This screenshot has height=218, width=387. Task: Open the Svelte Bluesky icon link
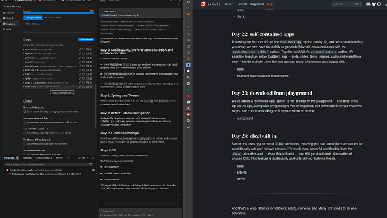[374, 4]
